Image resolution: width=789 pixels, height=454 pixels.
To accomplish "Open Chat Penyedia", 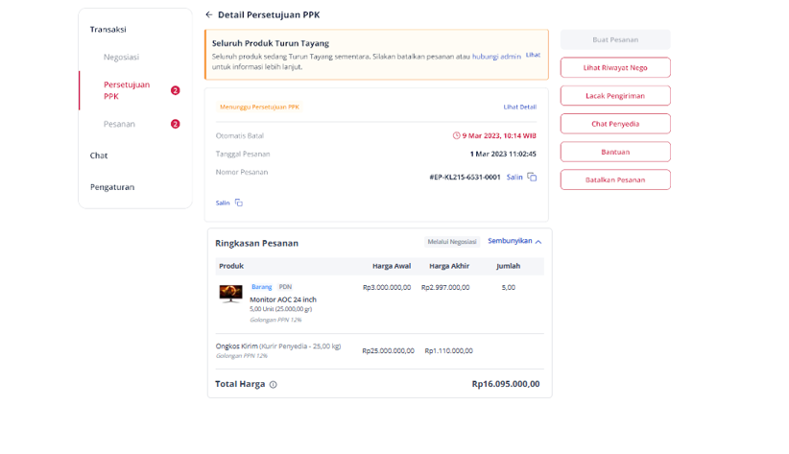I will click(x=615, y=124).
